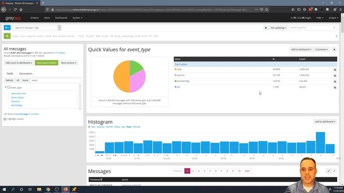The width and height of the screenshot is (344, 193).
Task: Open the Alerts menu item
Action: (47, 18)
